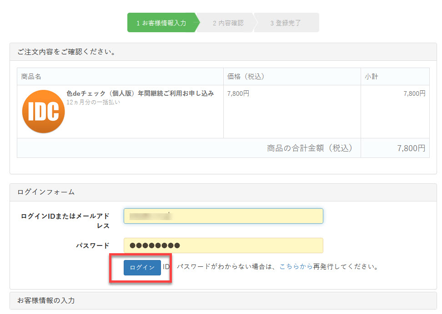Click into the パスワード input field
Screen dimensions: 442x314
pos(223,245)
